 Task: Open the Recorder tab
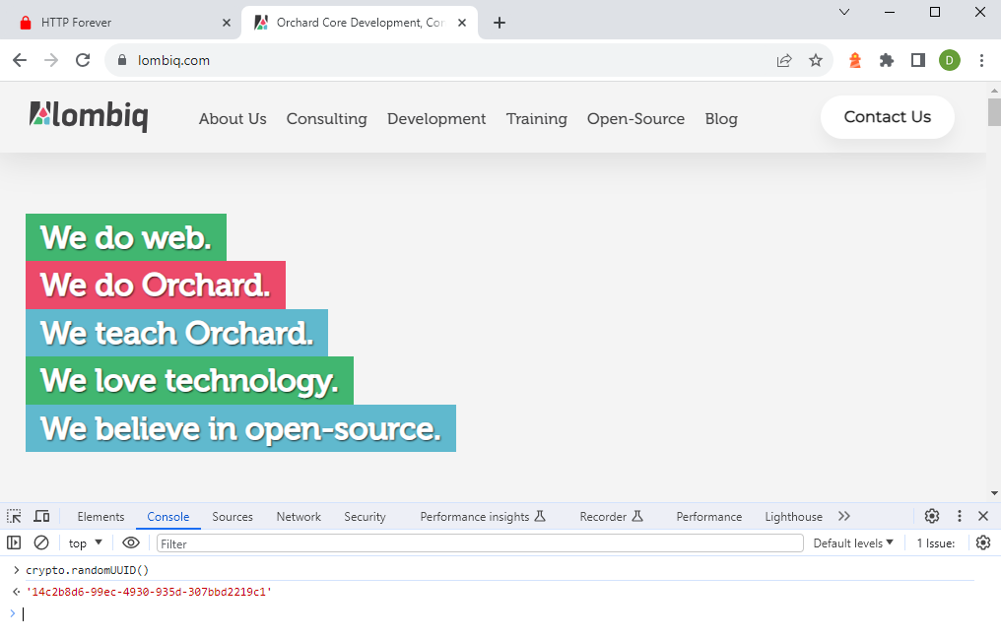tap(611, 517)
